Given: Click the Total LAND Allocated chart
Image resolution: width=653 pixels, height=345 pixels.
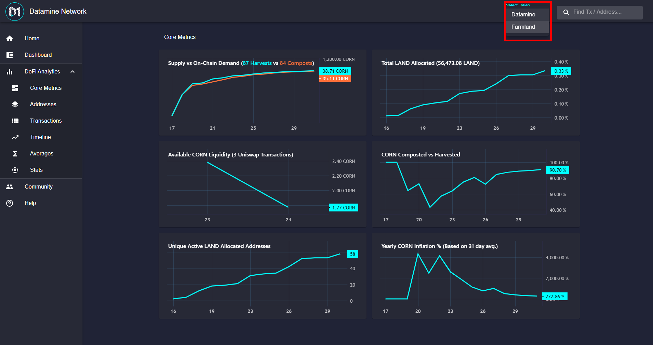Looking at the screenshot, I should tap(476, 93).
